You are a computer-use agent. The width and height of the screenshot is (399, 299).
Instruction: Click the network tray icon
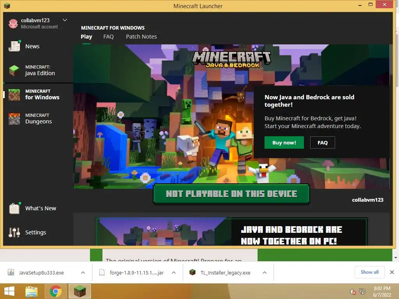[362, 292]
